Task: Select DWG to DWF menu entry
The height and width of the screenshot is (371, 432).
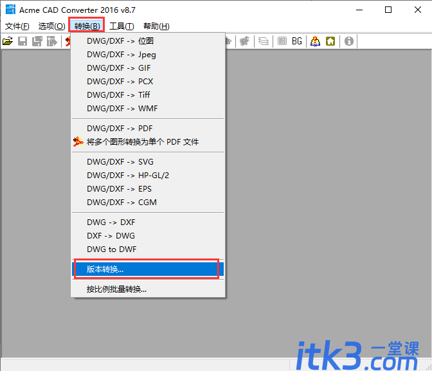Action: [x=148, y=249]
